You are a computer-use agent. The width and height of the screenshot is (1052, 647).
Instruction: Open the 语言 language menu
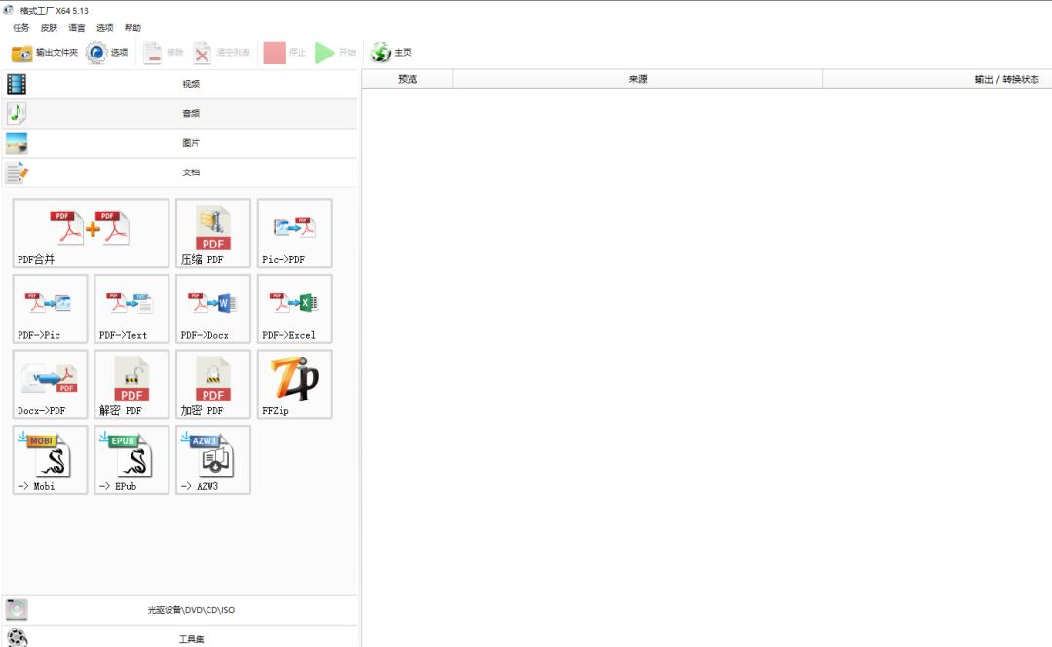click(77, 28)
